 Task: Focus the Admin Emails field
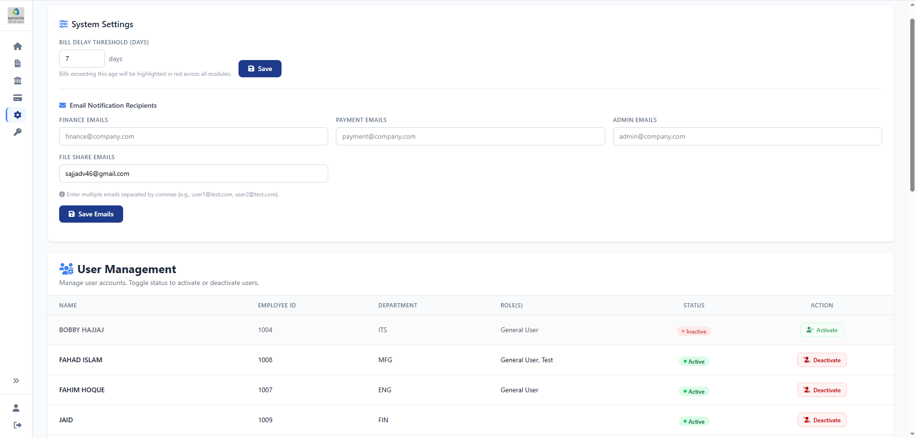click(x=748, y=136)
